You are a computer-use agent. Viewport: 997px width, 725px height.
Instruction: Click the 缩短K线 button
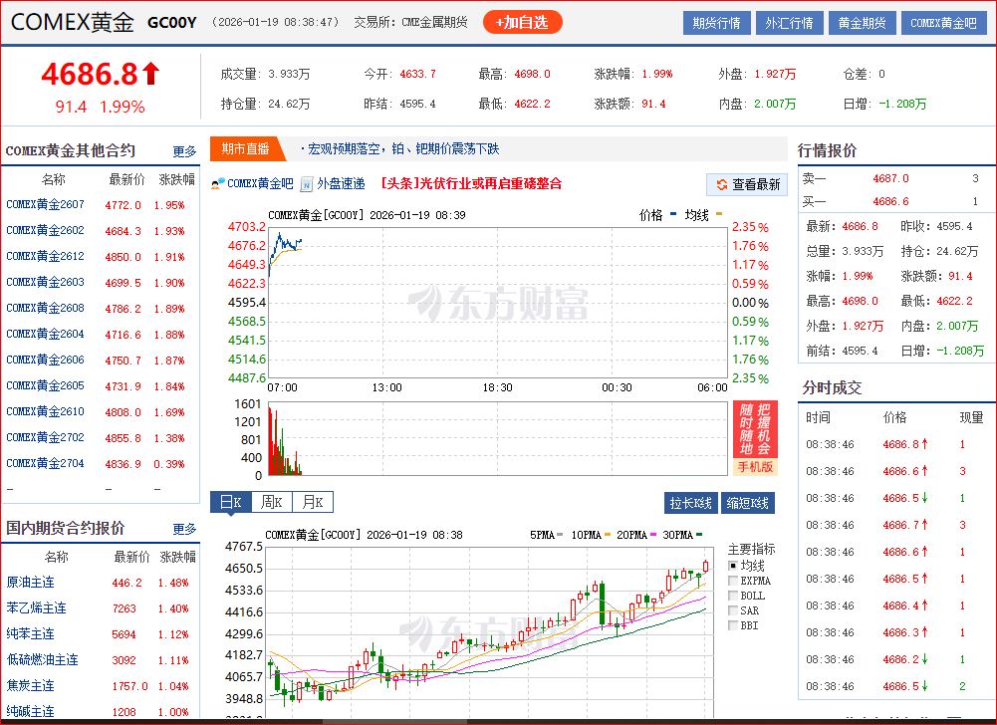pos(748,503)
